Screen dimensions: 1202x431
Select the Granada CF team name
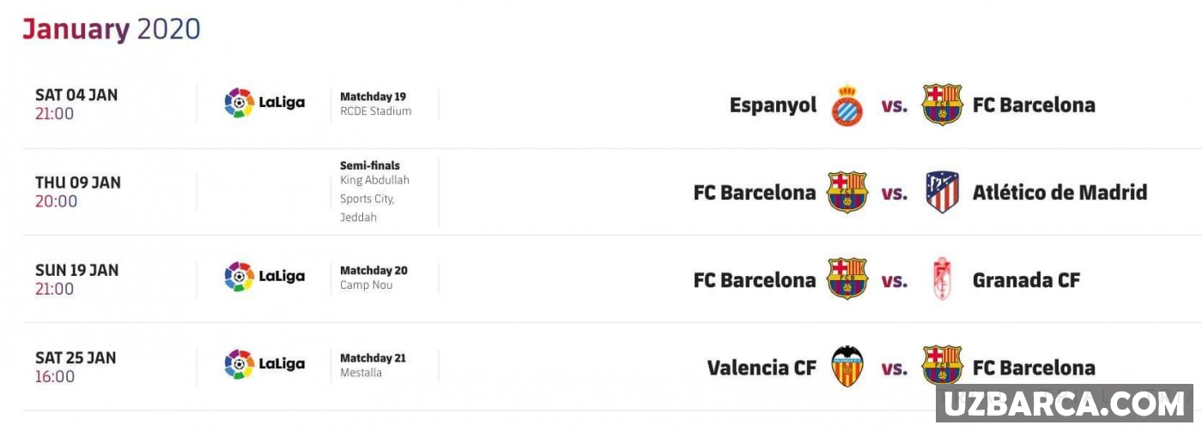tap(1026, 280)
